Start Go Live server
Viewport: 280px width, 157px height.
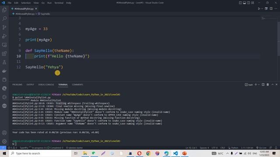pyautogui.click(x=261, y=148)
